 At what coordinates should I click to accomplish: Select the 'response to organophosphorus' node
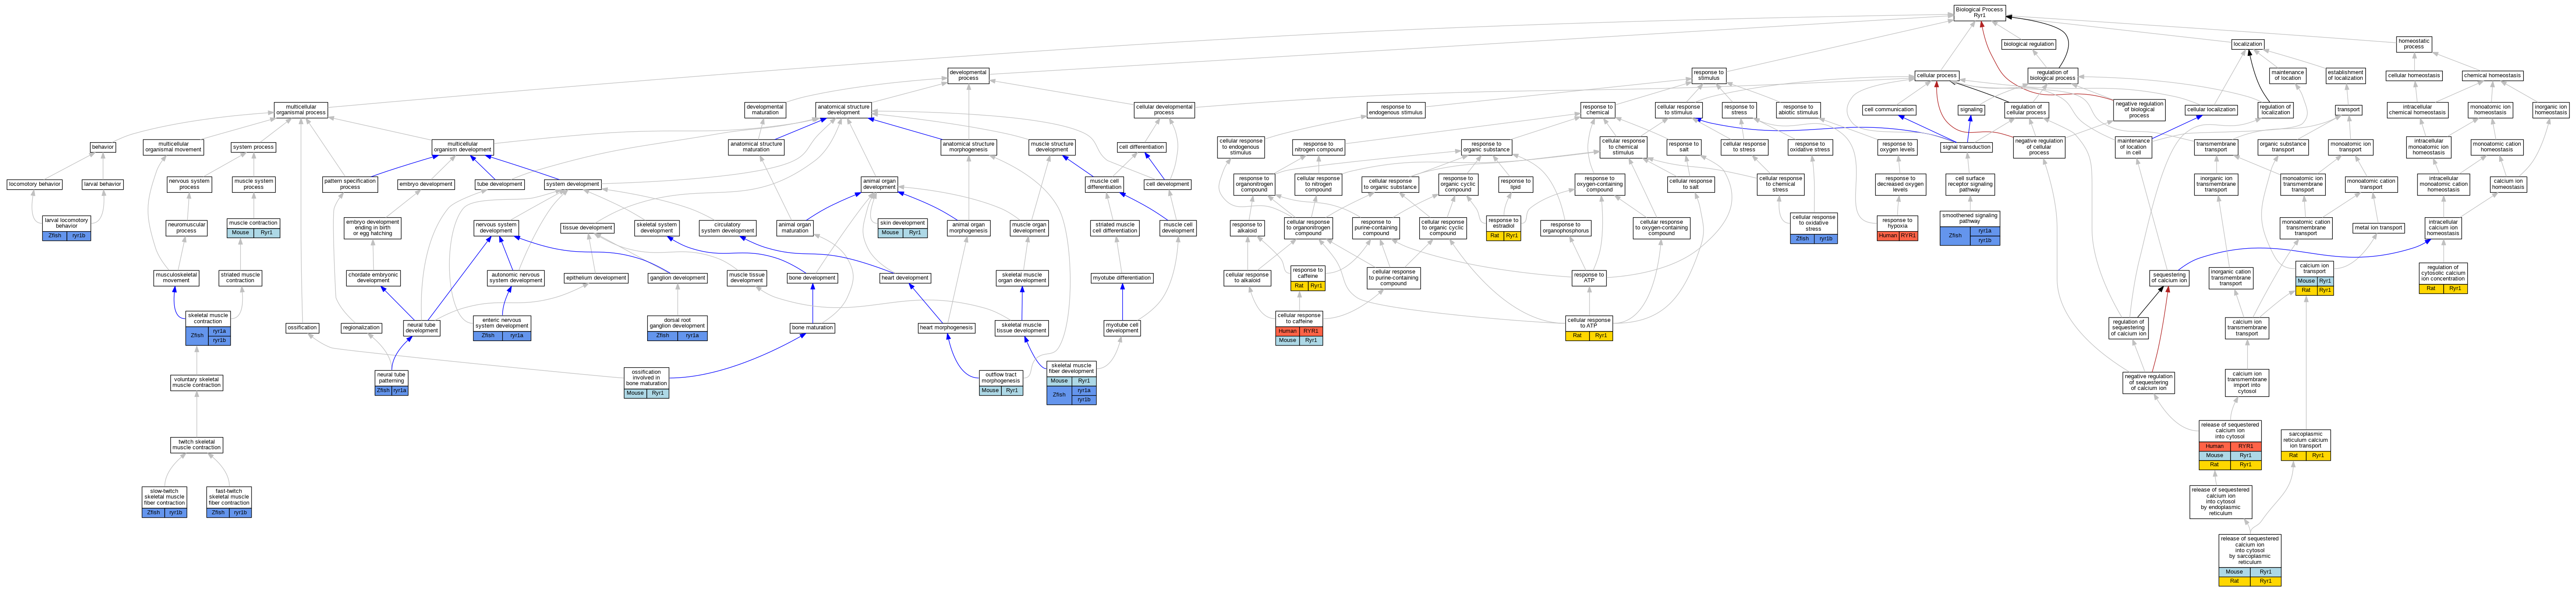tap(1565, 228)
